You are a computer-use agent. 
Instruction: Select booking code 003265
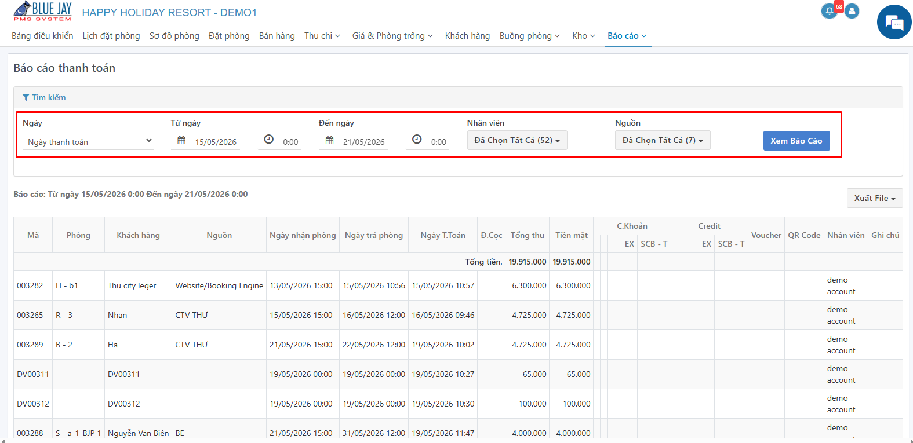tap(30, 315)
